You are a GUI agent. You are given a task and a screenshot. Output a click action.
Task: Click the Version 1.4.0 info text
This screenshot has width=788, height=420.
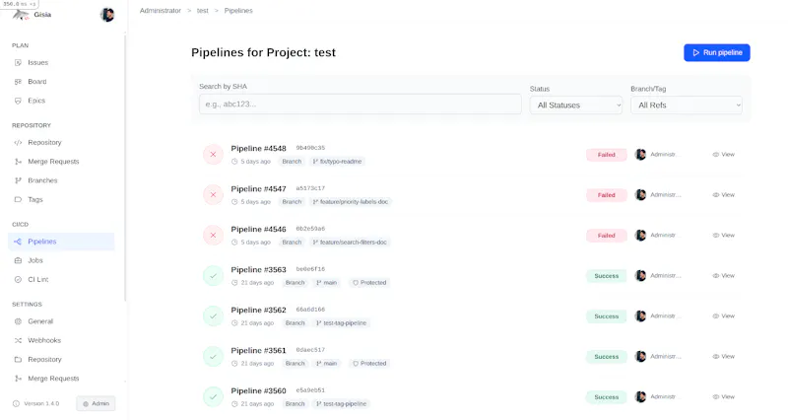pos(41,403)
